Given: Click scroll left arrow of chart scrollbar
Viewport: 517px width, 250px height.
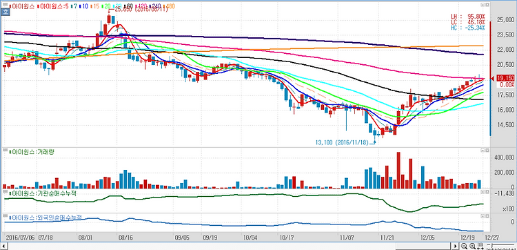Looking at the screenshot, I should click(x=4, y=247).
